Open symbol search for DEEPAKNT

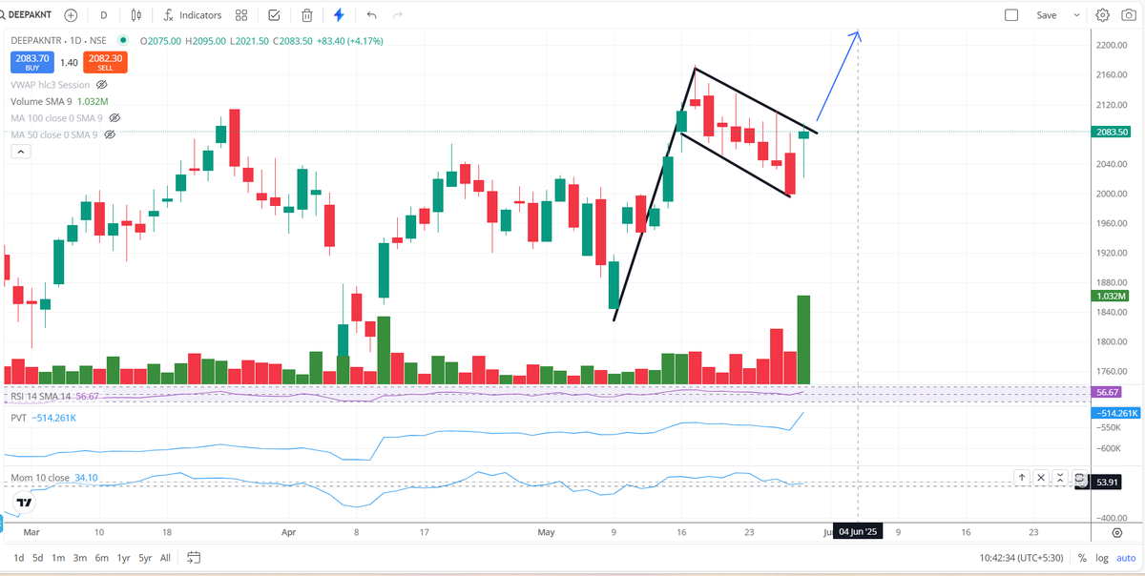click(x=29, y=15)
